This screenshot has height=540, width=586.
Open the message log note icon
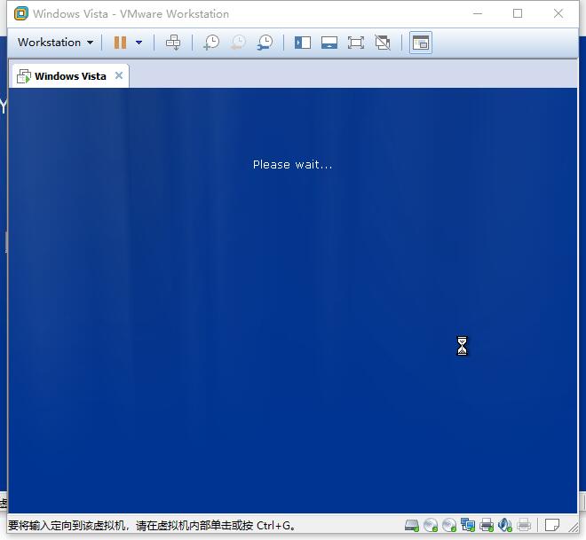pyautogui.click(x=552, y=525)
